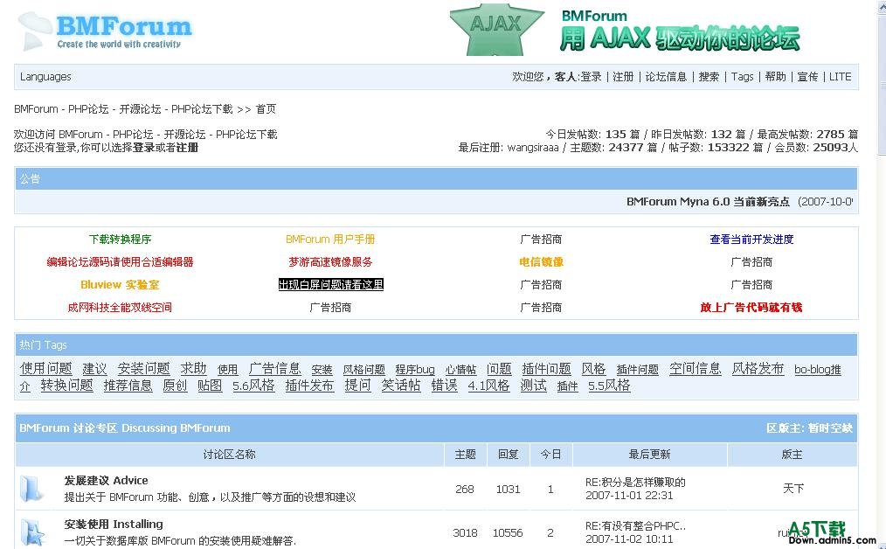This screenshot has width=886, height=549.
Task: Open the 安装使用 Installing forum
Action: [114, 525]
